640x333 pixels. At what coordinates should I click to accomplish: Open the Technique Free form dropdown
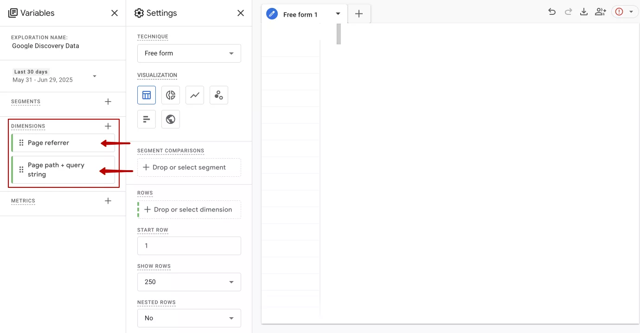tap(189, 53)
